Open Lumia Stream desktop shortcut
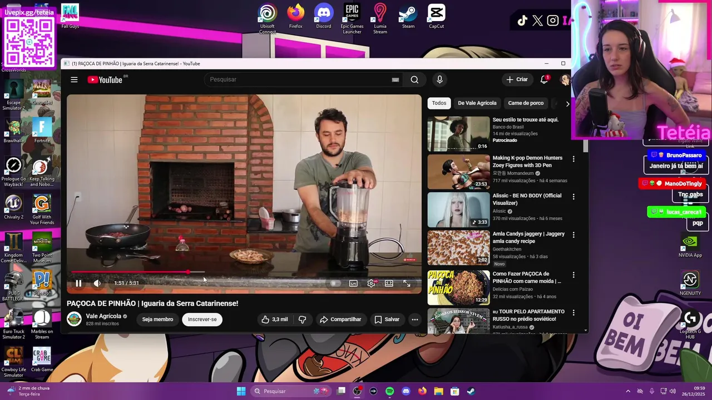Image resolution: width=712 pixels, height=400 pixels. (380, 18)
